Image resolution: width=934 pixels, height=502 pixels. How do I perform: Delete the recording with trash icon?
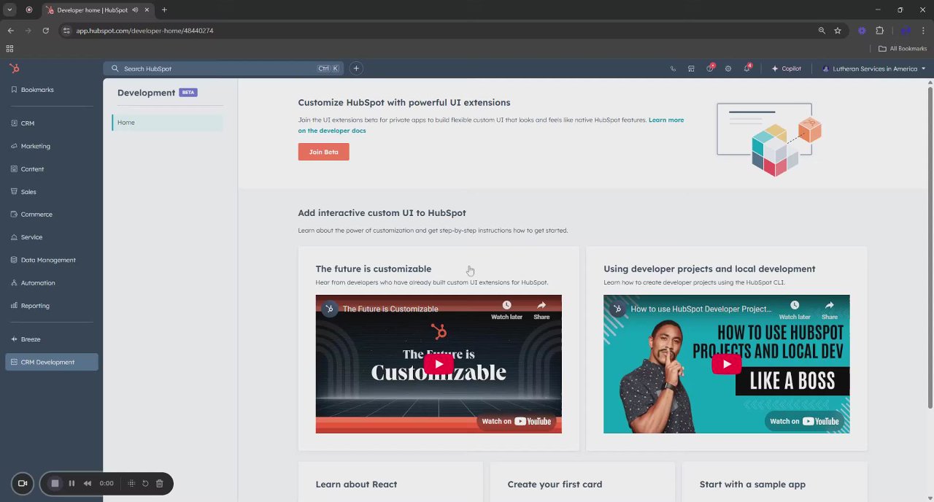[159, 483]
